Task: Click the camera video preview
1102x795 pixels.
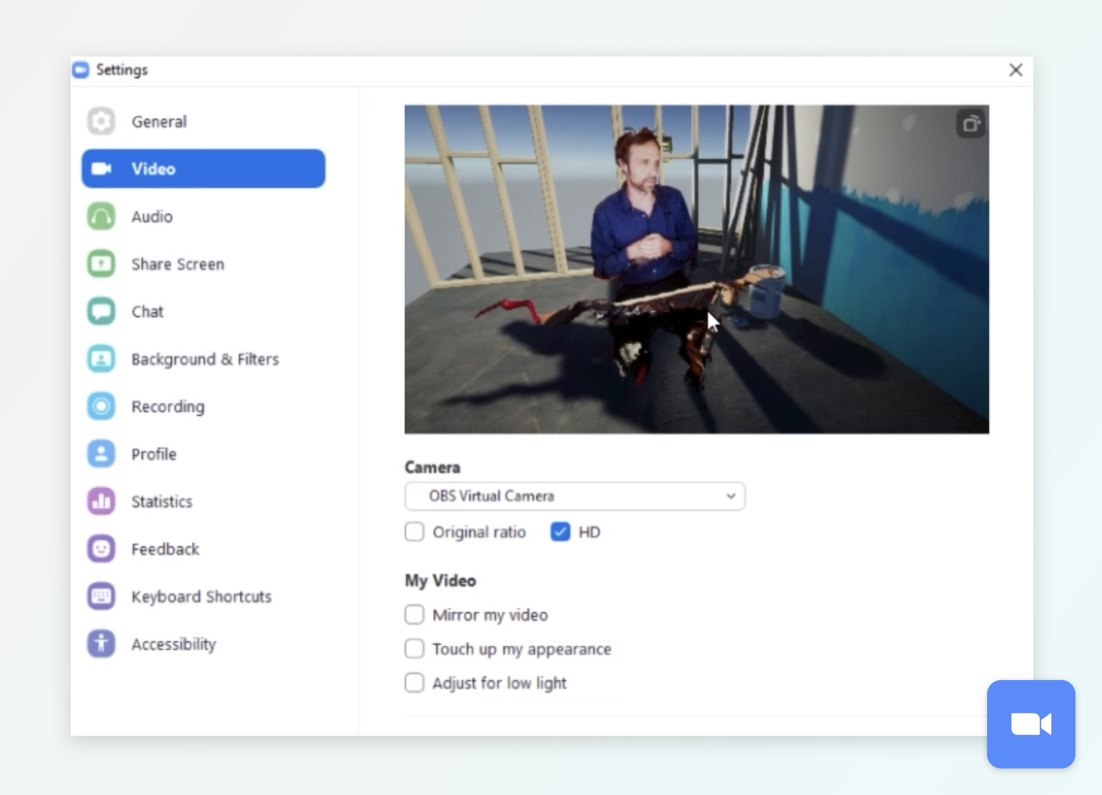Action: point(697,269)
